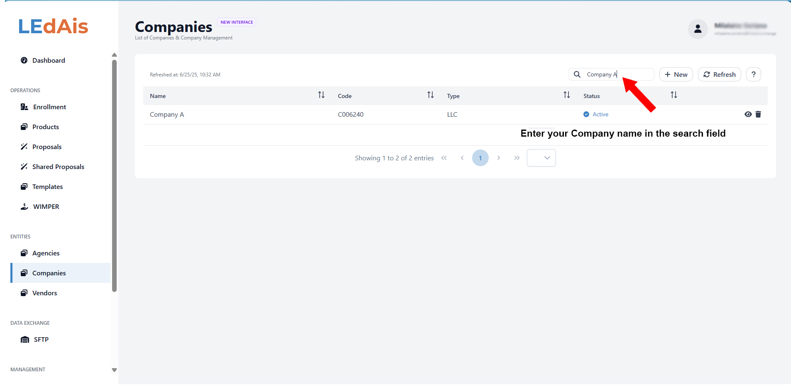
Task: Sort table by Type column
Action: 567,95
